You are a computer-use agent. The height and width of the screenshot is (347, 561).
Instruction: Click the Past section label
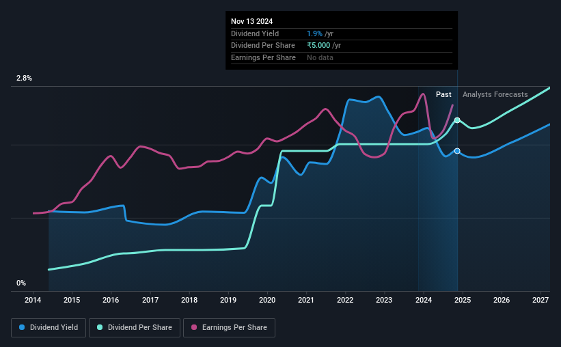[443, 94]
